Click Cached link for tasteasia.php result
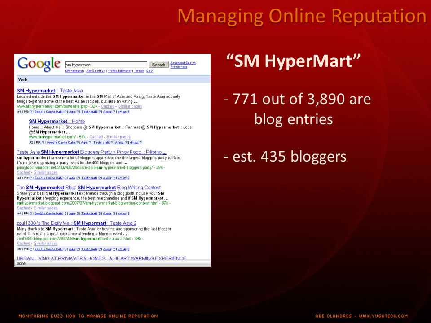 tap(107, 106)
